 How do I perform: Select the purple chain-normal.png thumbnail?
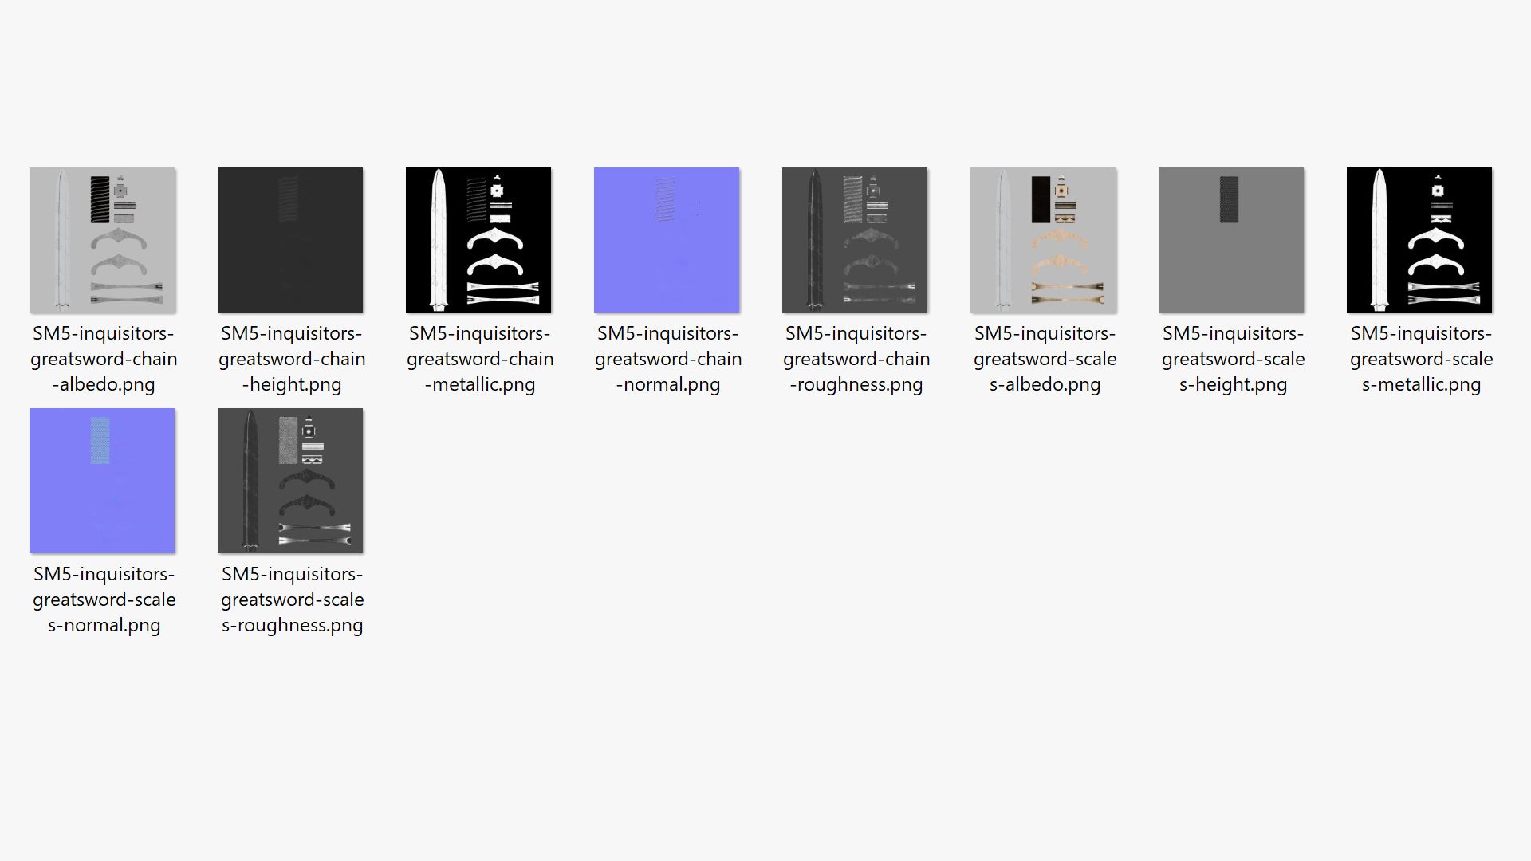point(667,240)
